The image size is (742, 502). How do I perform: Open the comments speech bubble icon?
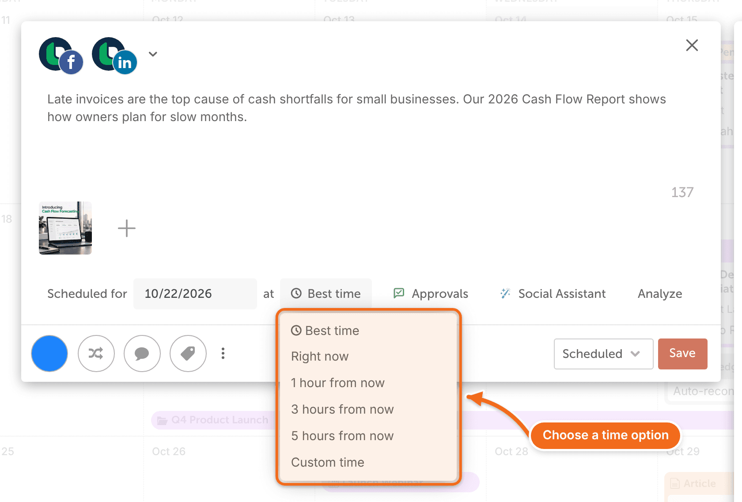142,354
